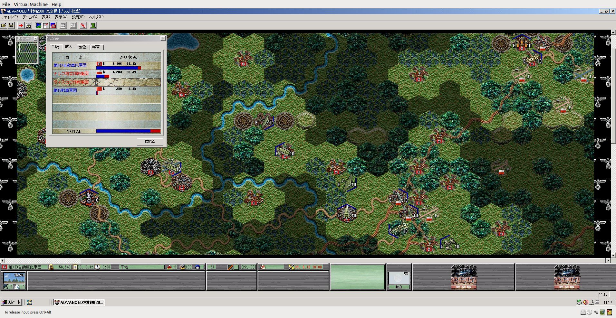The image size is (616, 318).
Task: Click the money bag funds icon
Action: 51,267
